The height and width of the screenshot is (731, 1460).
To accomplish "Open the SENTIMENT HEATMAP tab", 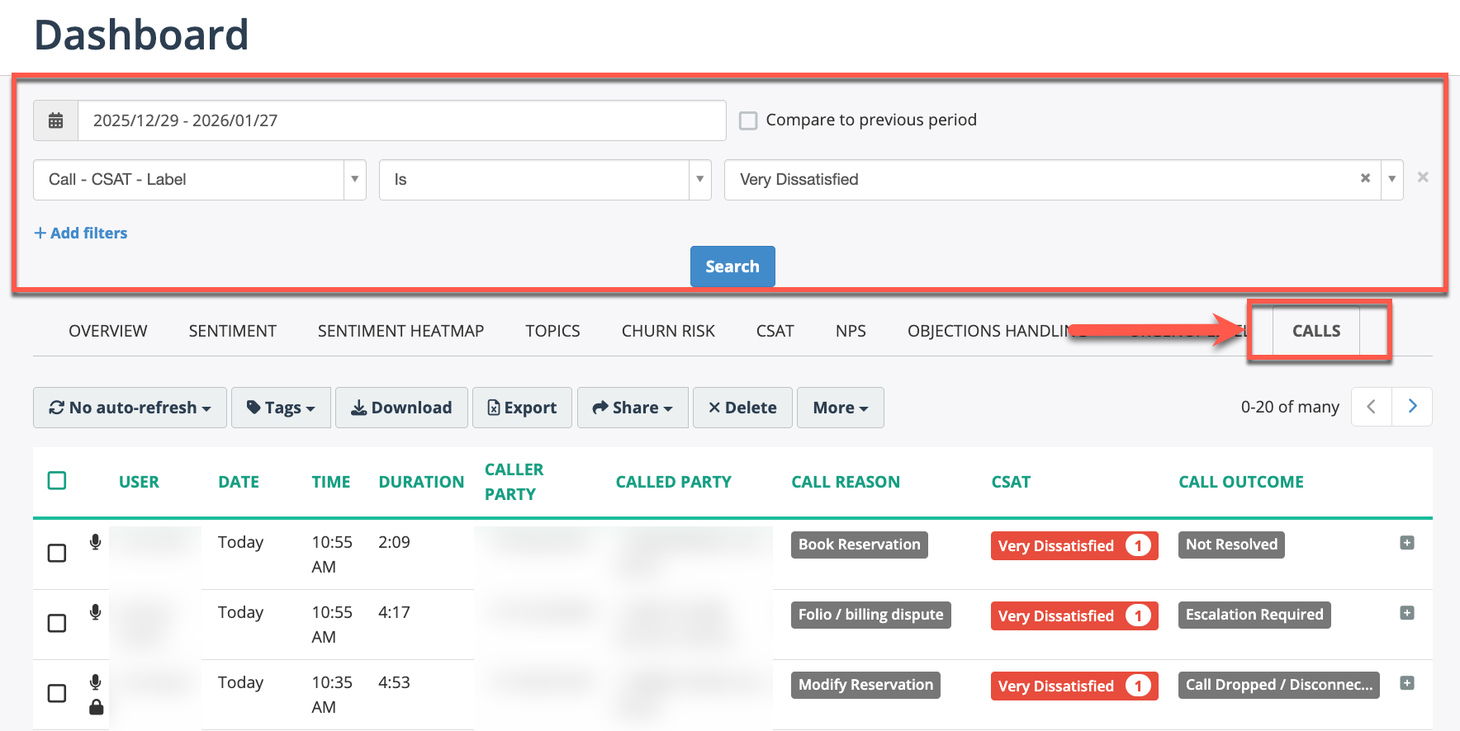I will 401,331.
